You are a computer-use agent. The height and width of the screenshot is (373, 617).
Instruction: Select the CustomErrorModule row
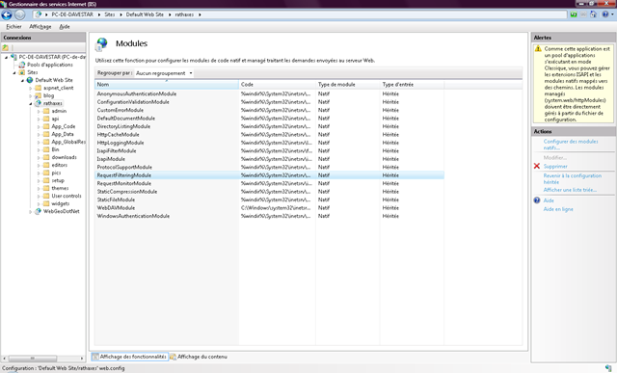click(270, 110)
